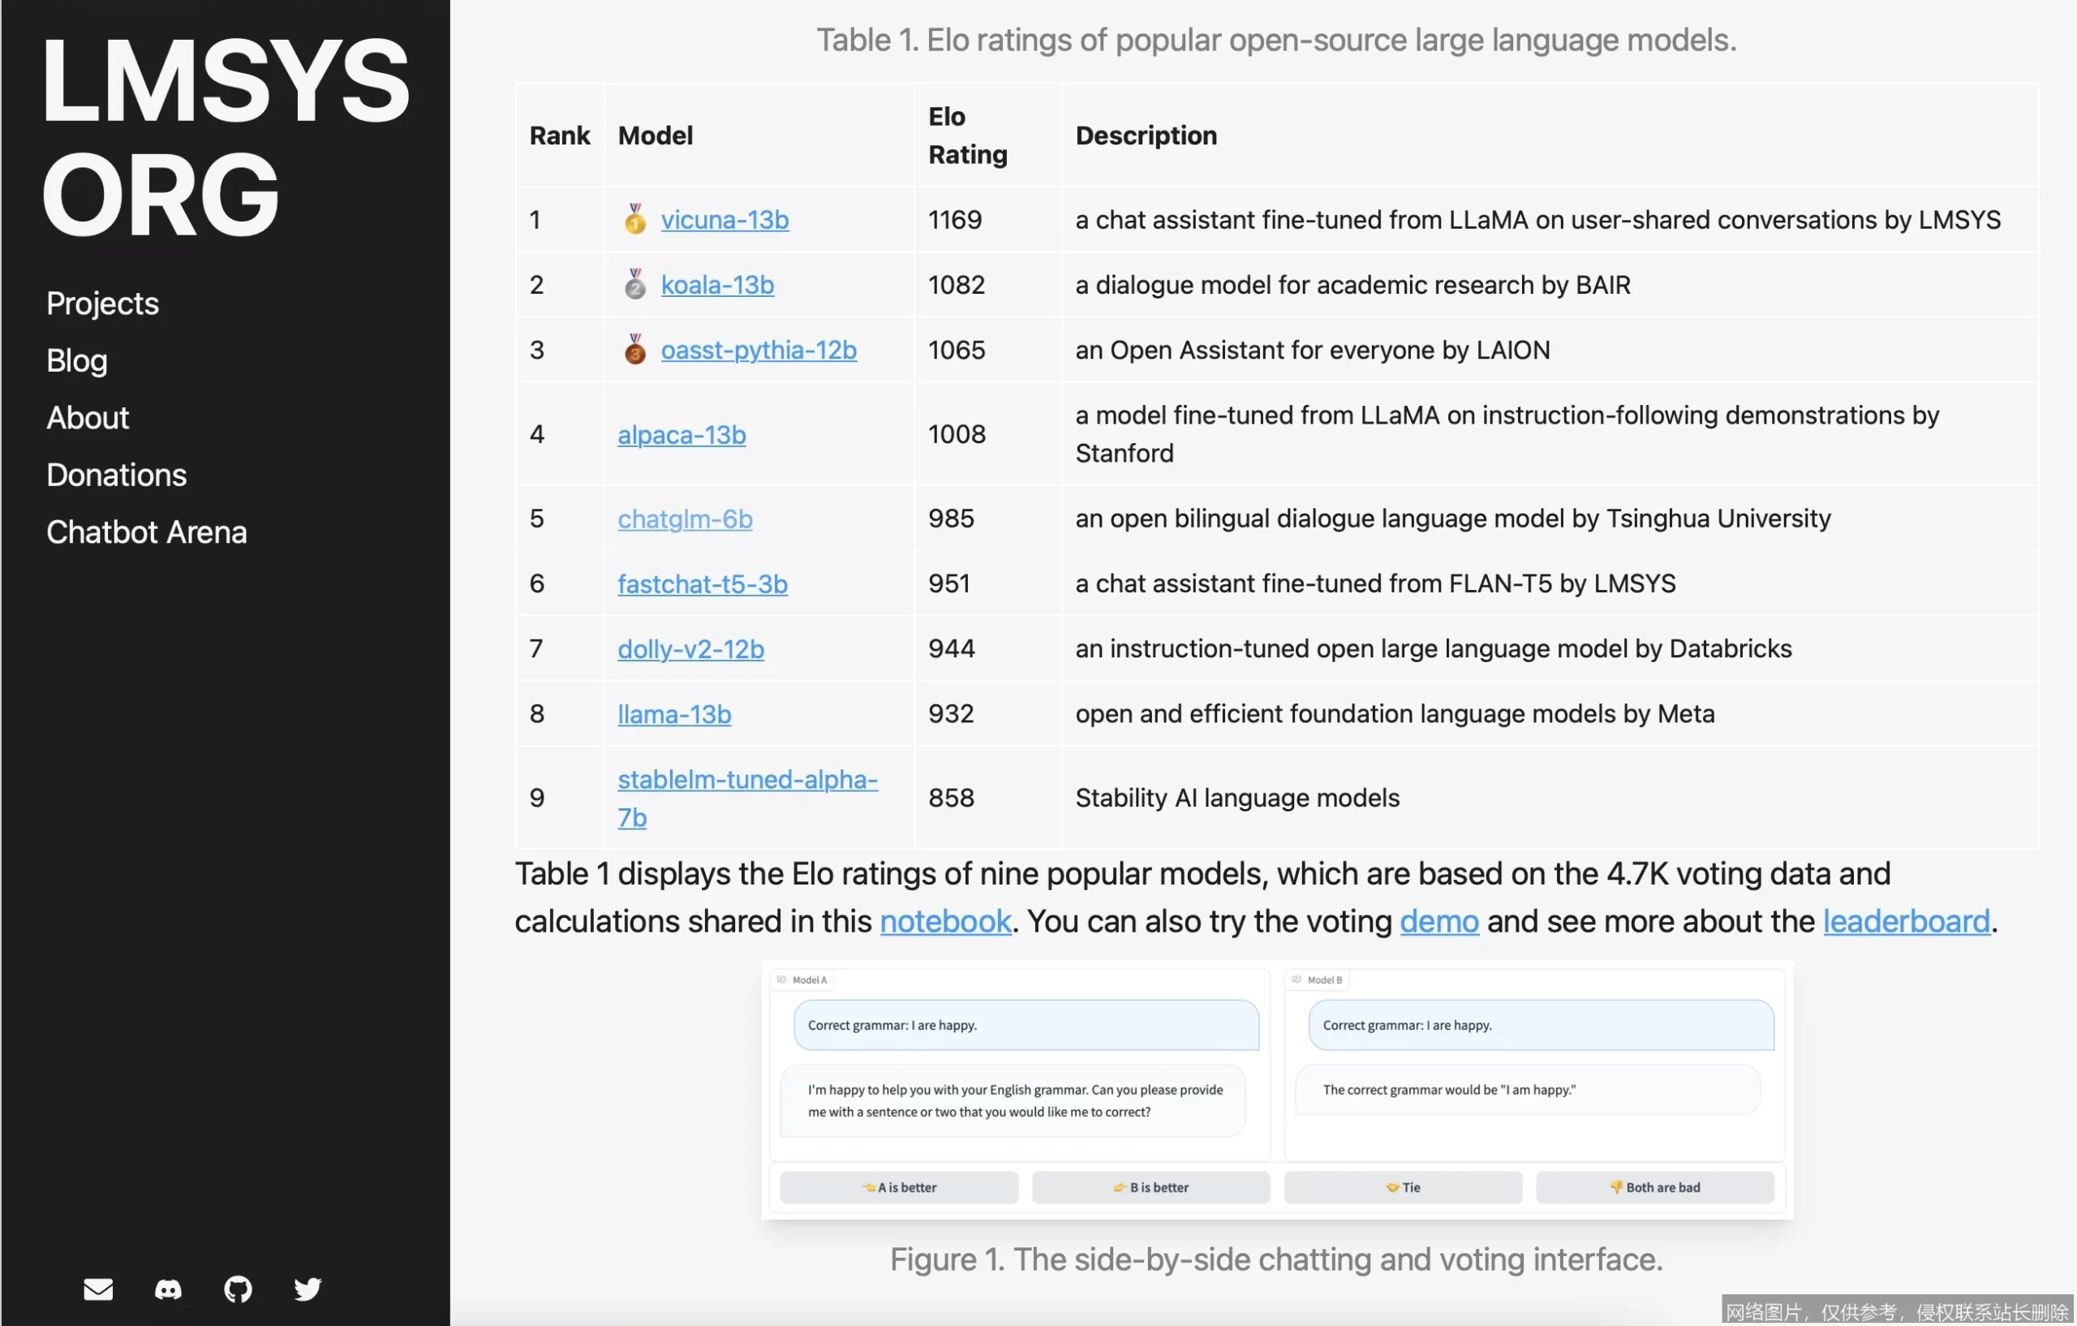Vote 'A is better'

tap(898, 1186)
